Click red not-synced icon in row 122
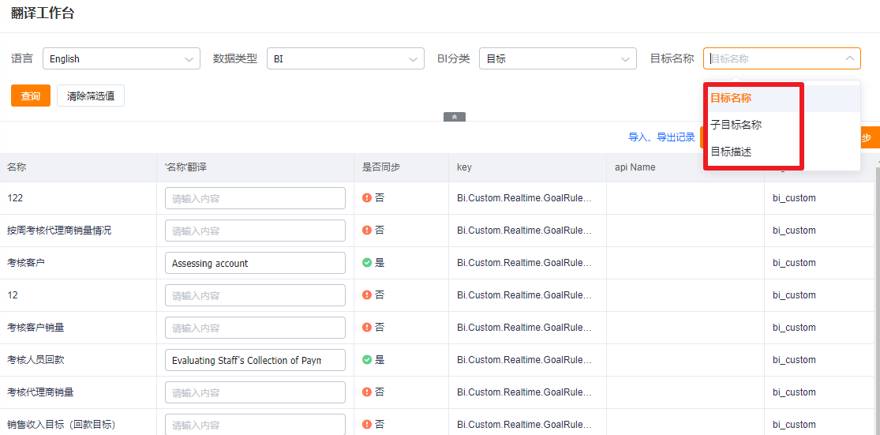This screenshot has height=435, width=880. (x=367, y=197)
